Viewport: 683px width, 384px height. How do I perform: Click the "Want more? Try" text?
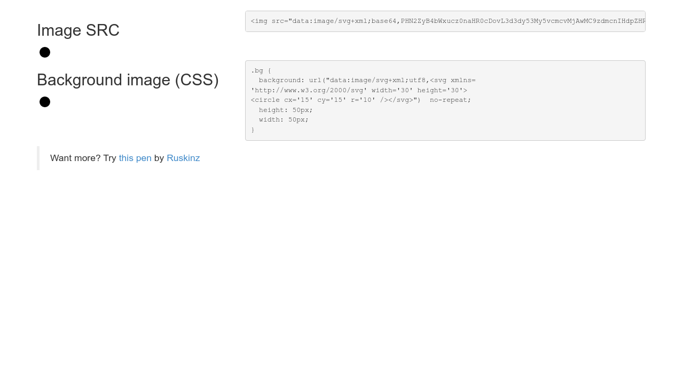pos(83,158)
